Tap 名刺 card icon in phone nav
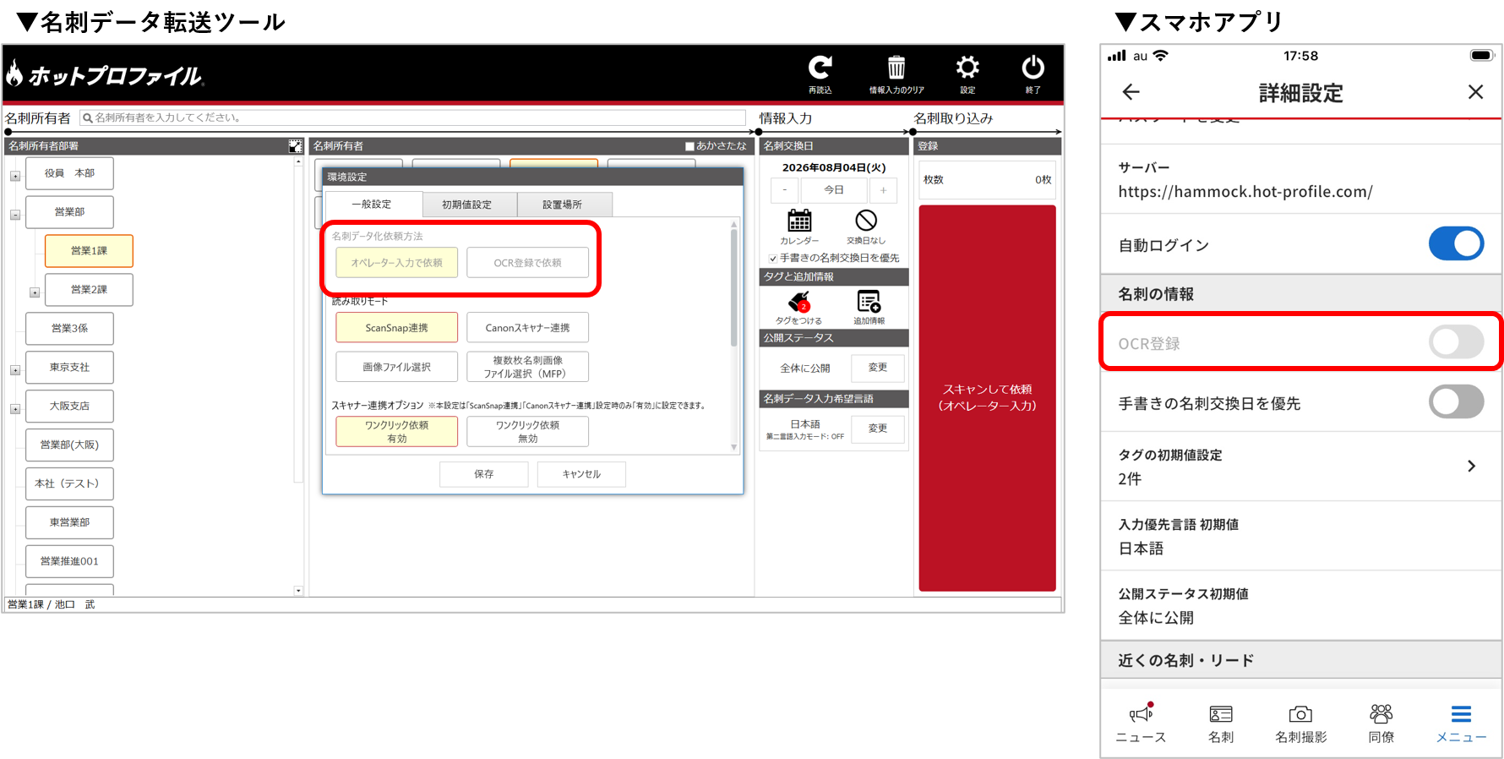Image resolution: width=1504 pixels, height=759 pixels. (x=1221, y=714)
